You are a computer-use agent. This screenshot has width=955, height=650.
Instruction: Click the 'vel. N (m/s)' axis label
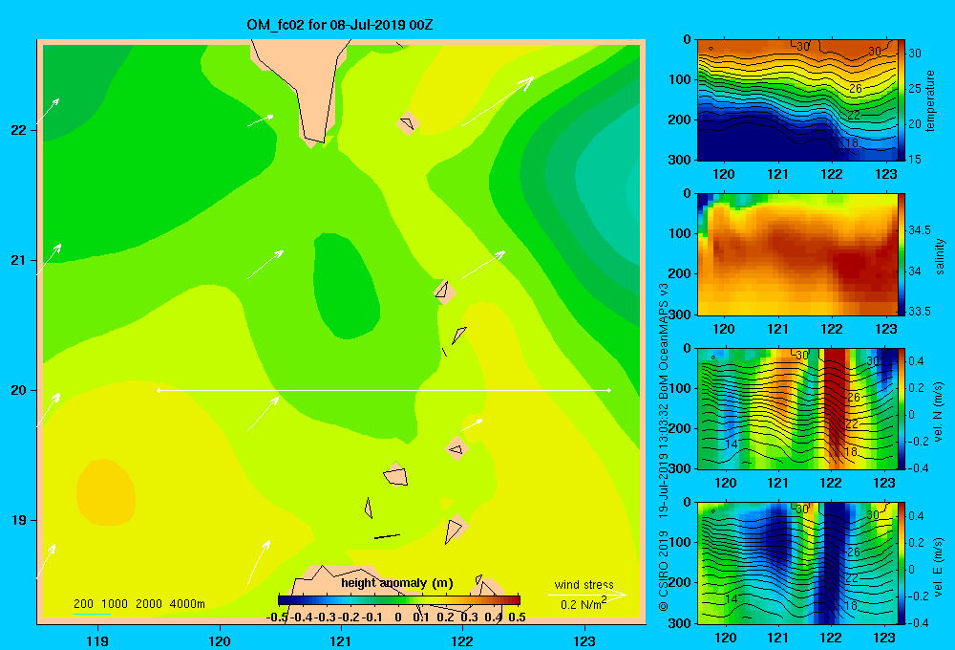click(939, 412)
